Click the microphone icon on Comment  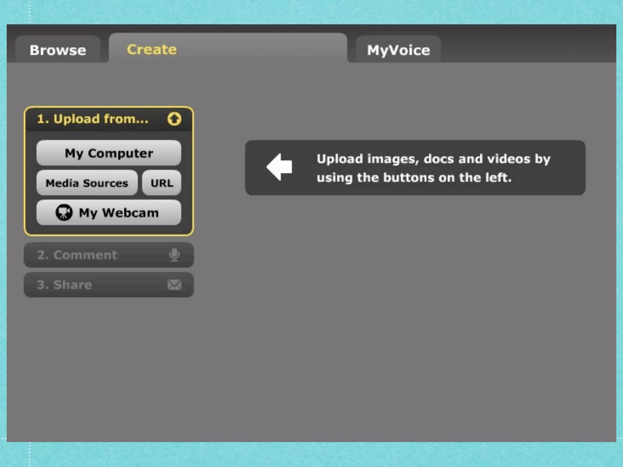tap(174, 255)
